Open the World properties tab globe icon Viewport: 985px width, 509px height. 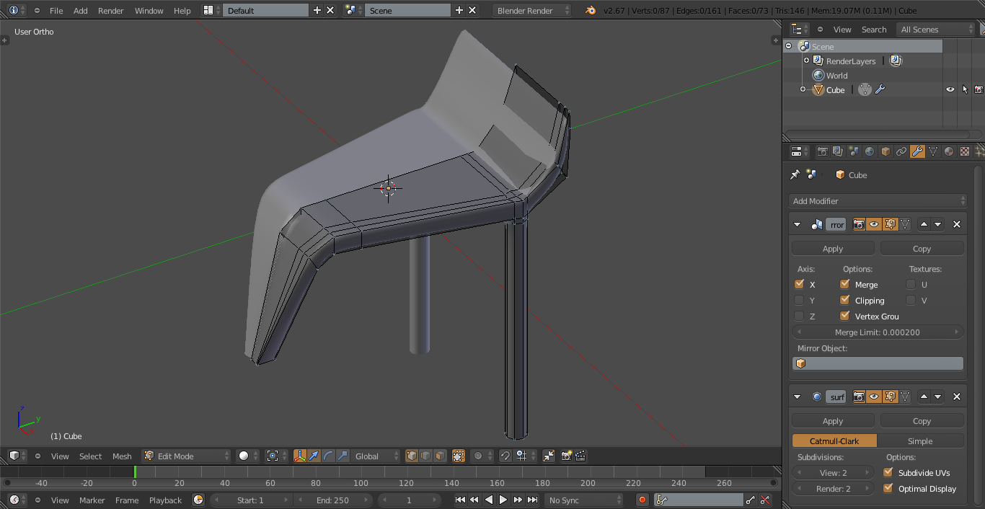click(x=870, y=151)
